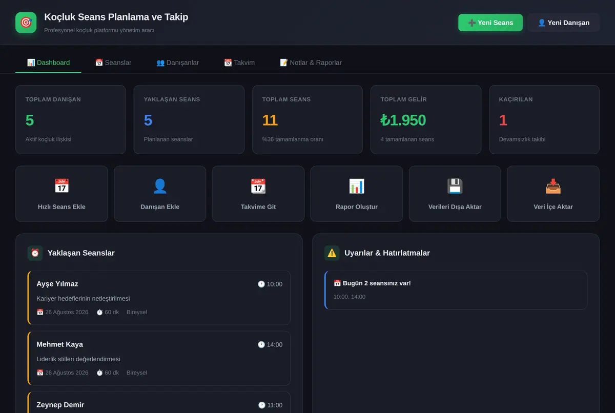Go to the Danışanlar tab
The height and width of the screenshot is (413, 615).
[x=177, y=63]
